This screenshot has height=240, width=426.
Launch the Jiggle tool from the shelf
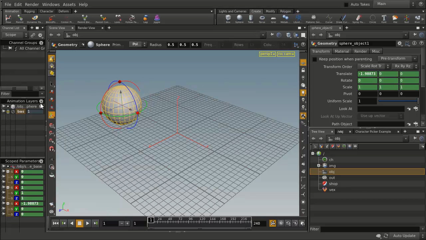pos(156,19)
